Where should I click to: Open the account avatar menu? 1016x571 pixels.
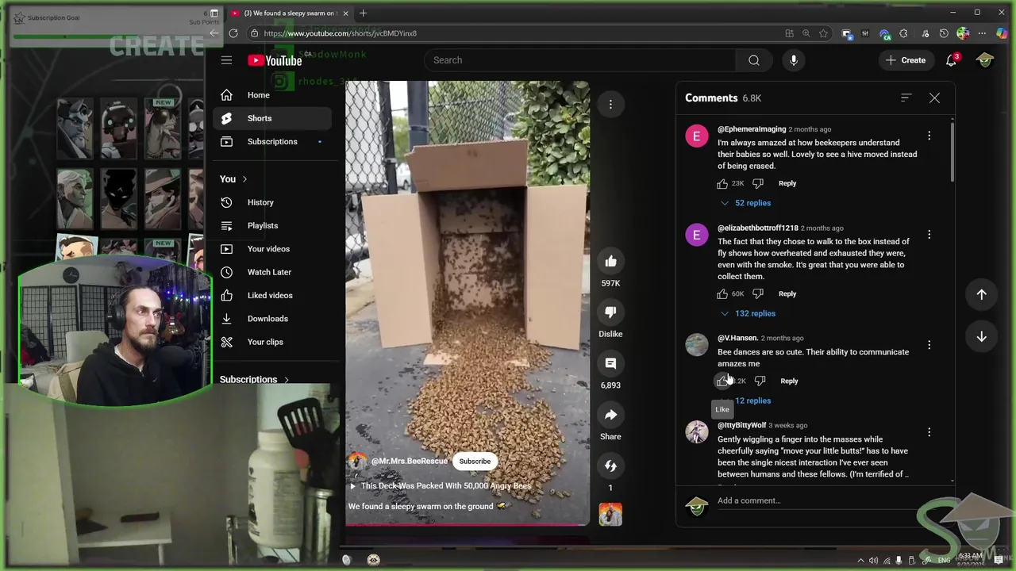[985, 60]
